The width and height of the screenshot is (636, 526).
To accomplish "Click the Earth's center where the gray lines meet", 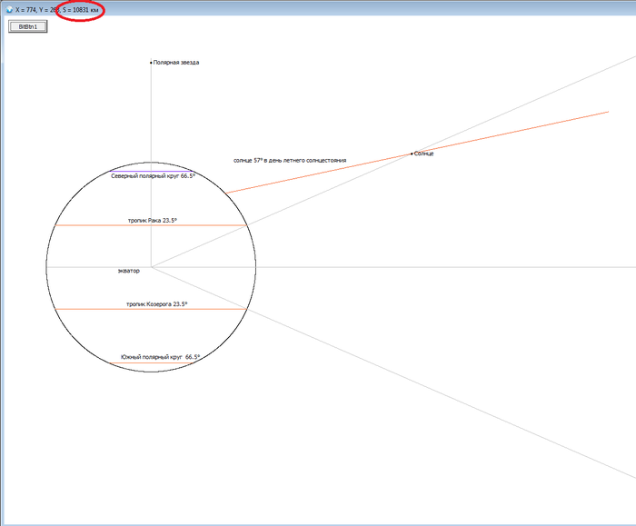I will click(x=151, y=267).
